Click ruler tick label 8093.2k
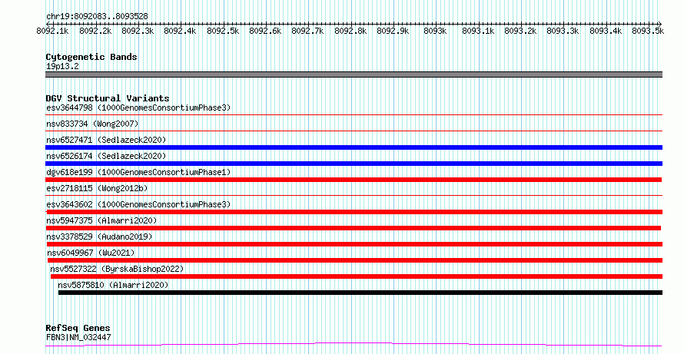 pyautogui.click(x=520, y=31)
